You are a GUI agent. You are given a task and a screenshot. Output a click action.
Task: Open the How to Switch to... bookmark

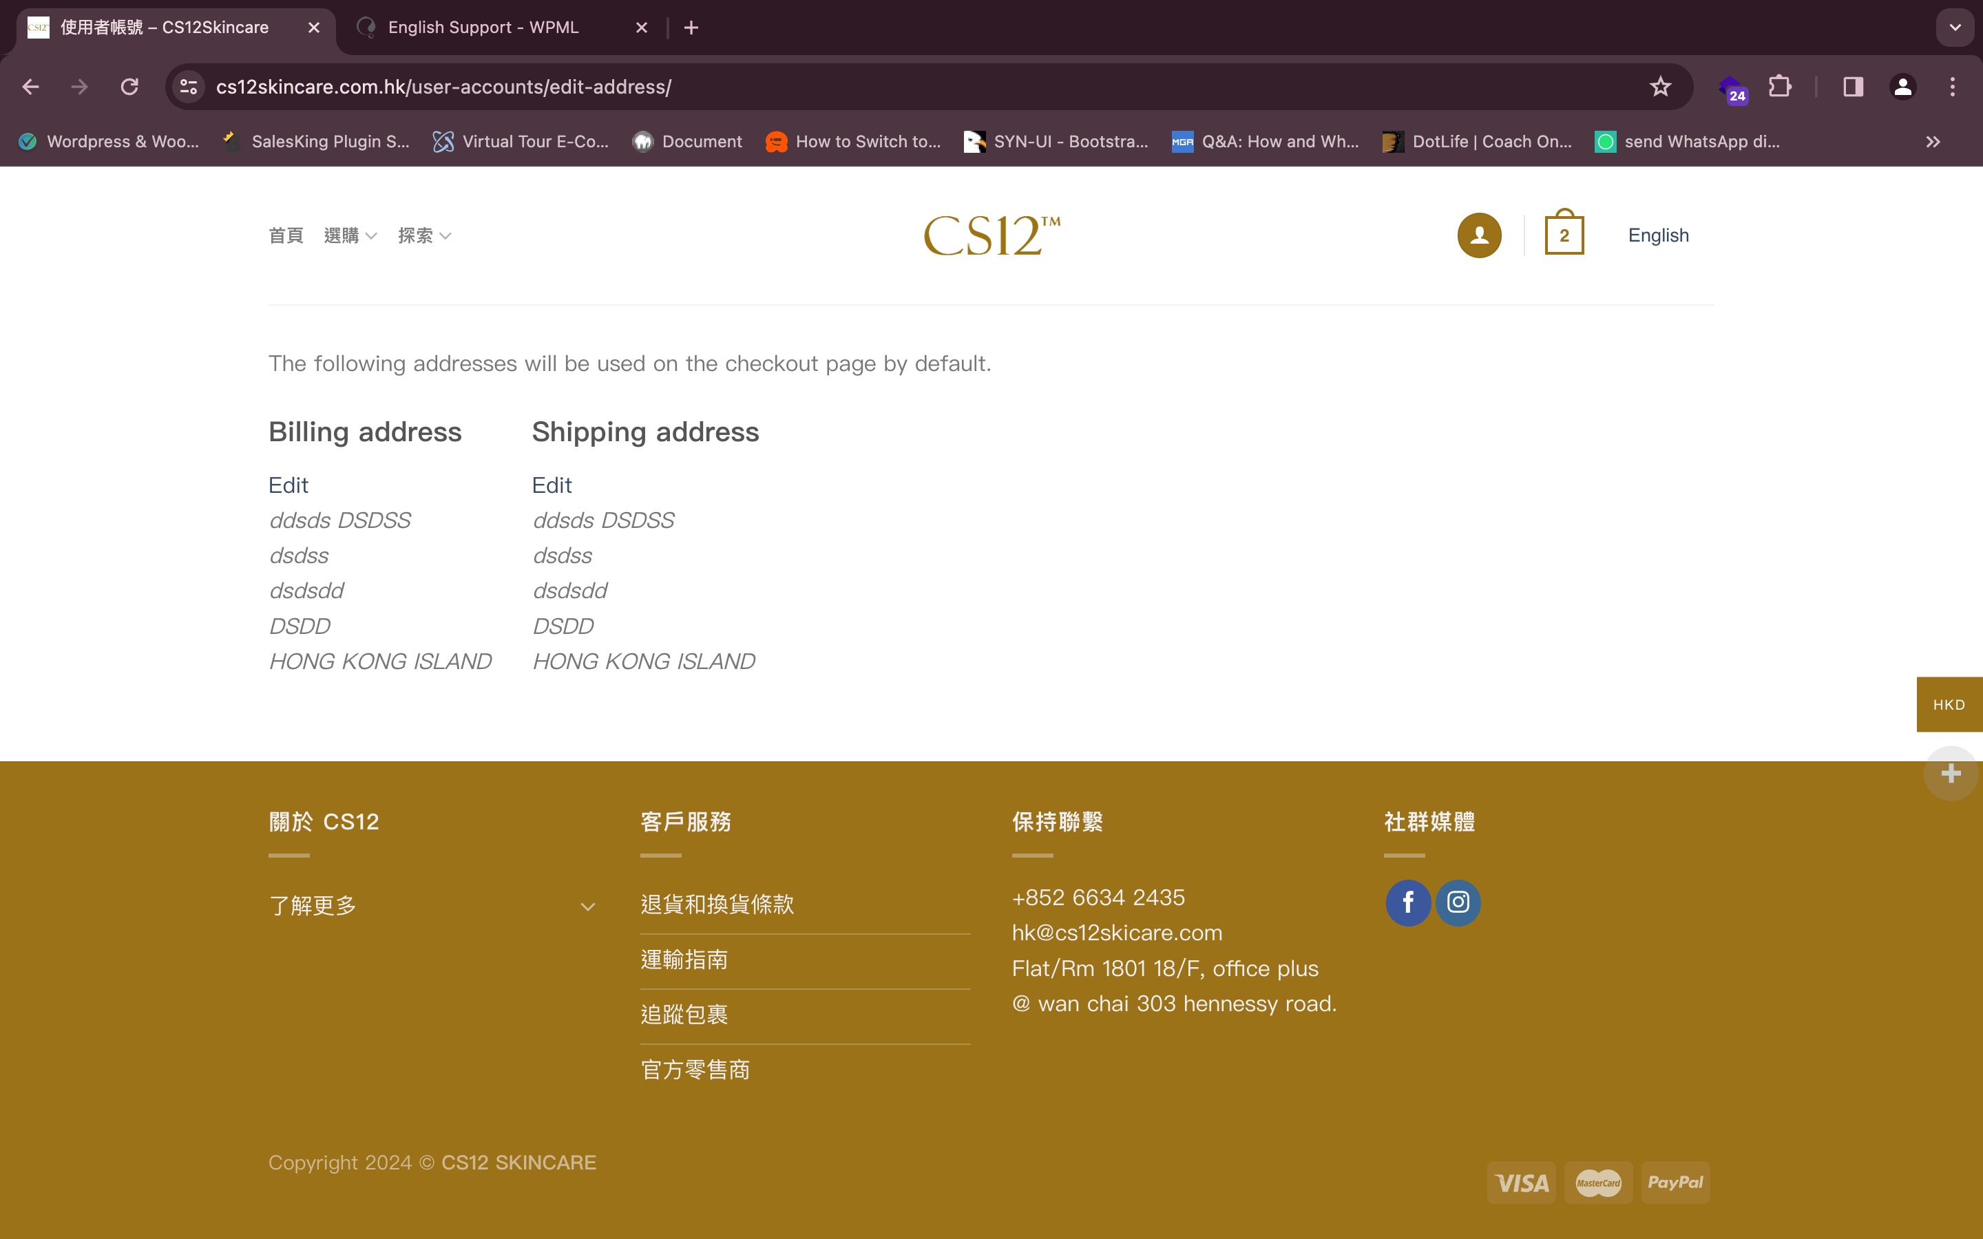(x=853, y=142)
